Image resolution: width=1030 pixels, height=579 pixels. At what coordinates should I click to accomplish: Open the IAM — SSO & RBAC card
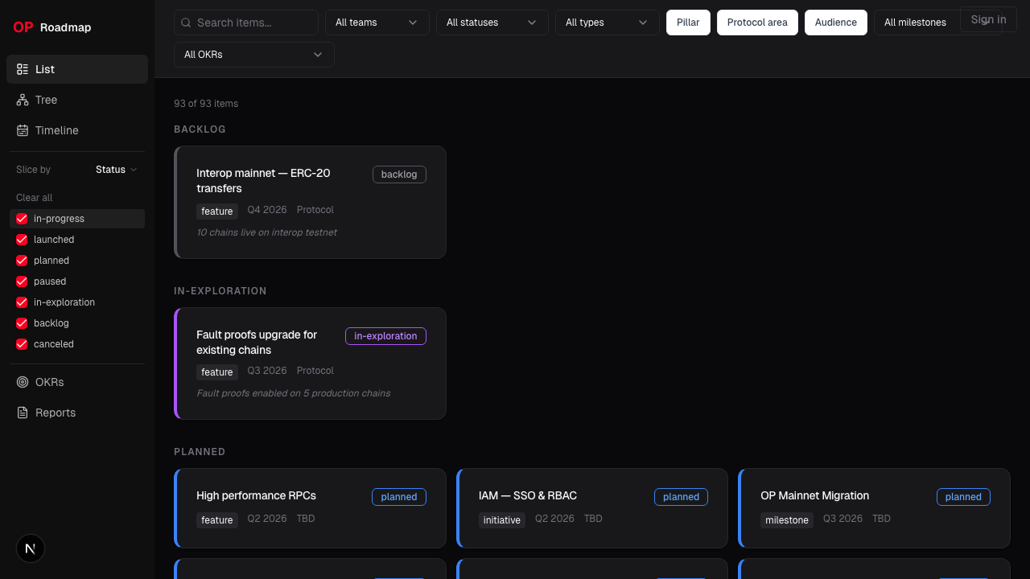(592, 508)
